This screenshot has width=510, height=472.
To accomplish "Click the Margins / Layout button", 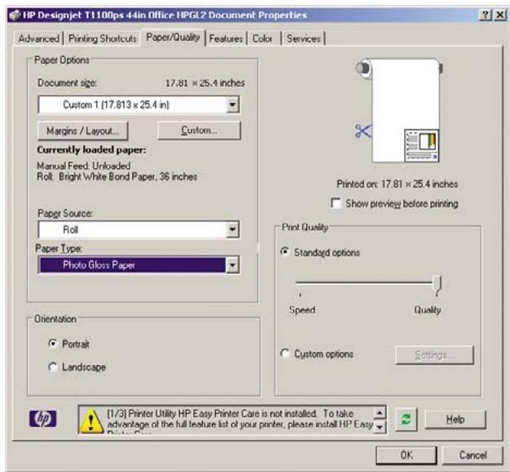I will (83, 131).
